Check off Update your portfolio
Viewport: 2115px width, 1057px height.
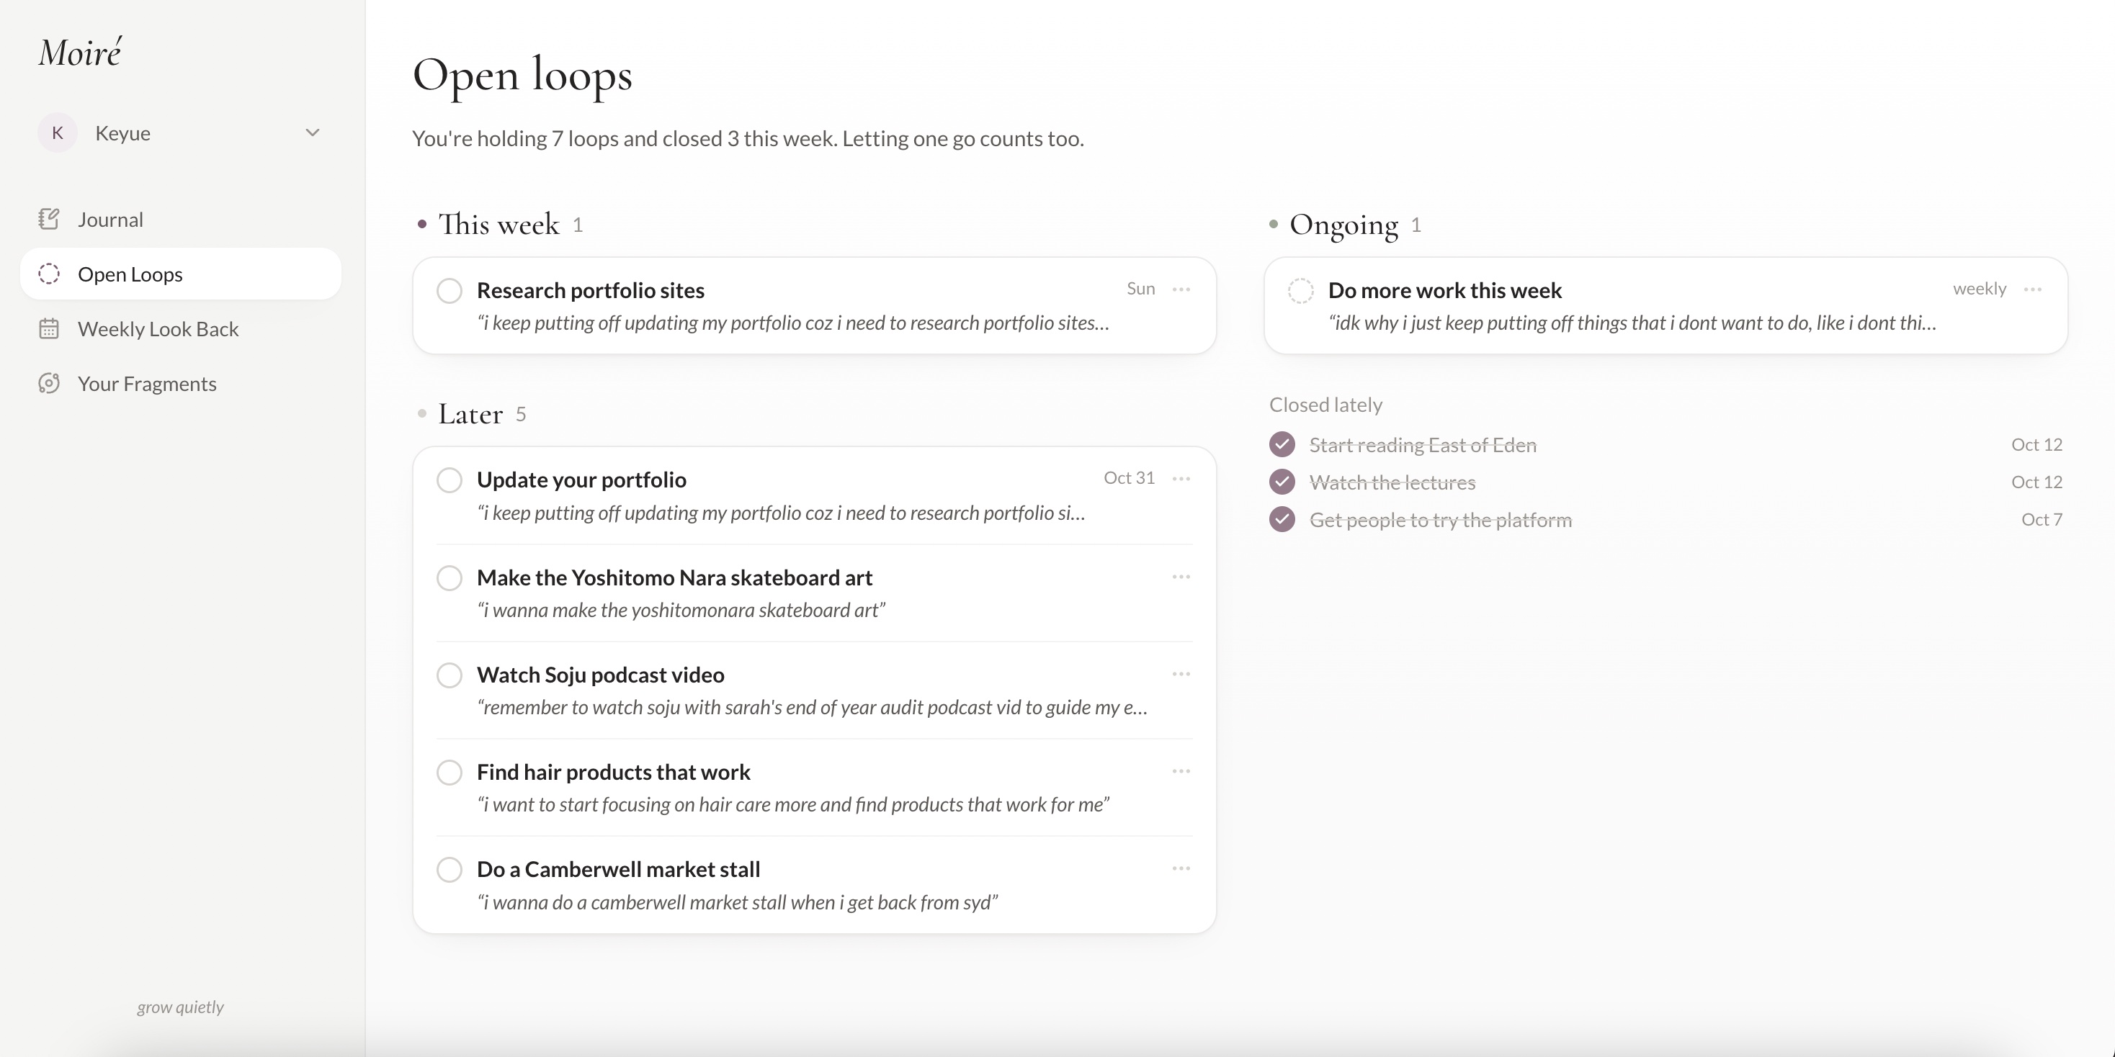449,480
